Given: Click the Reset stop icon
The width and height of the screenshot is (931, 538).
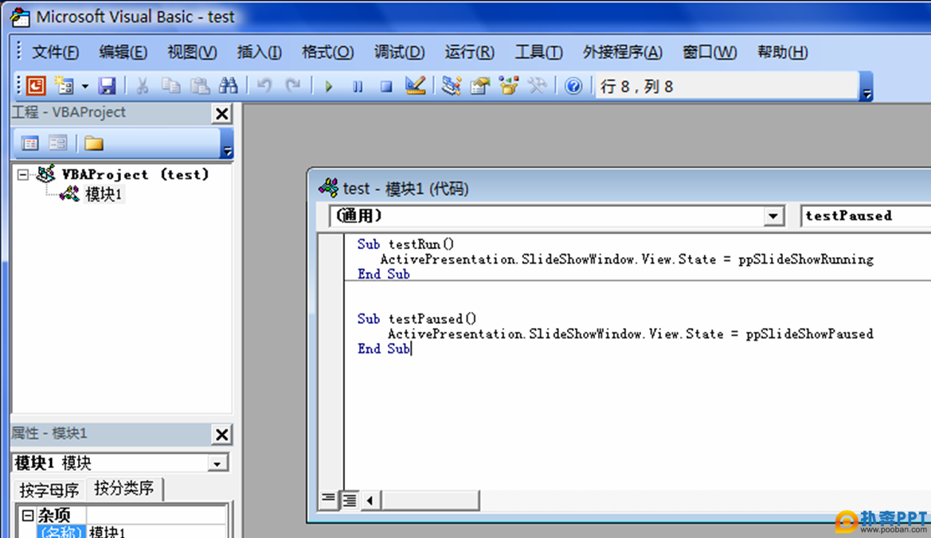Looking at the screenshot, I should [x=386, y=87].
